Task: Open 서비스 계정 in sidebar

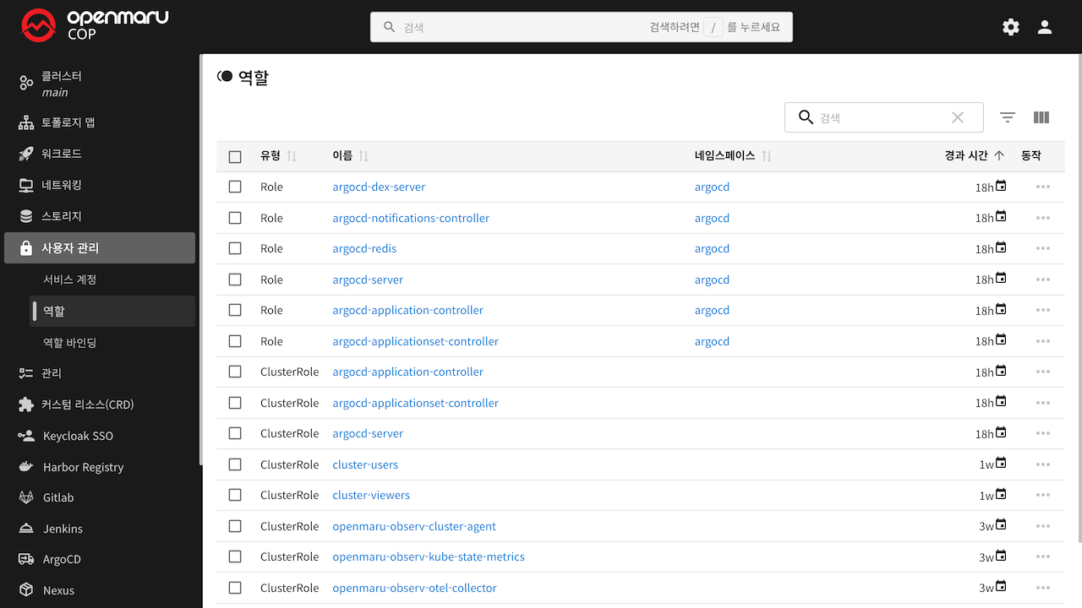Action: (x=70, y=280)
